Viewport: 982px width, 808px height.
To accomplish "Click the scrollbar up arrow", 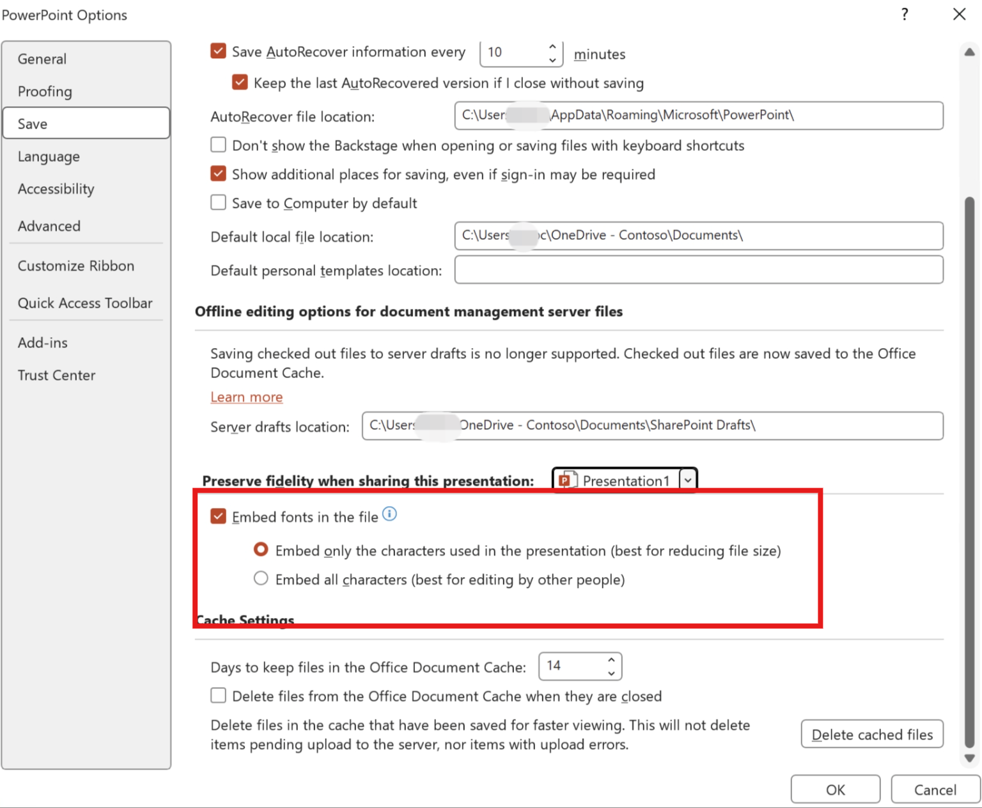I will 969,52.
